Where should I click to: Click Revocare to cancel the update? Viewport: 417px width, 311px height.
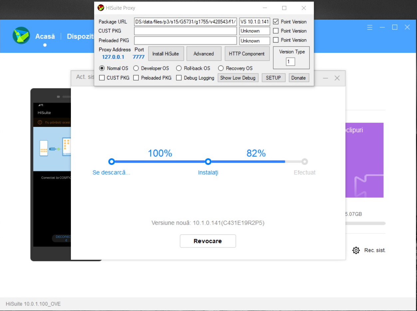point(208,241)
